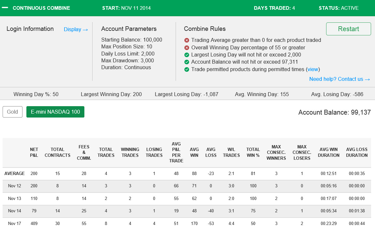The width and height of the screenshot is (375, 237).
Task: Click the DAYS TRADED: 4 header text
Action: tap(274, 8)
